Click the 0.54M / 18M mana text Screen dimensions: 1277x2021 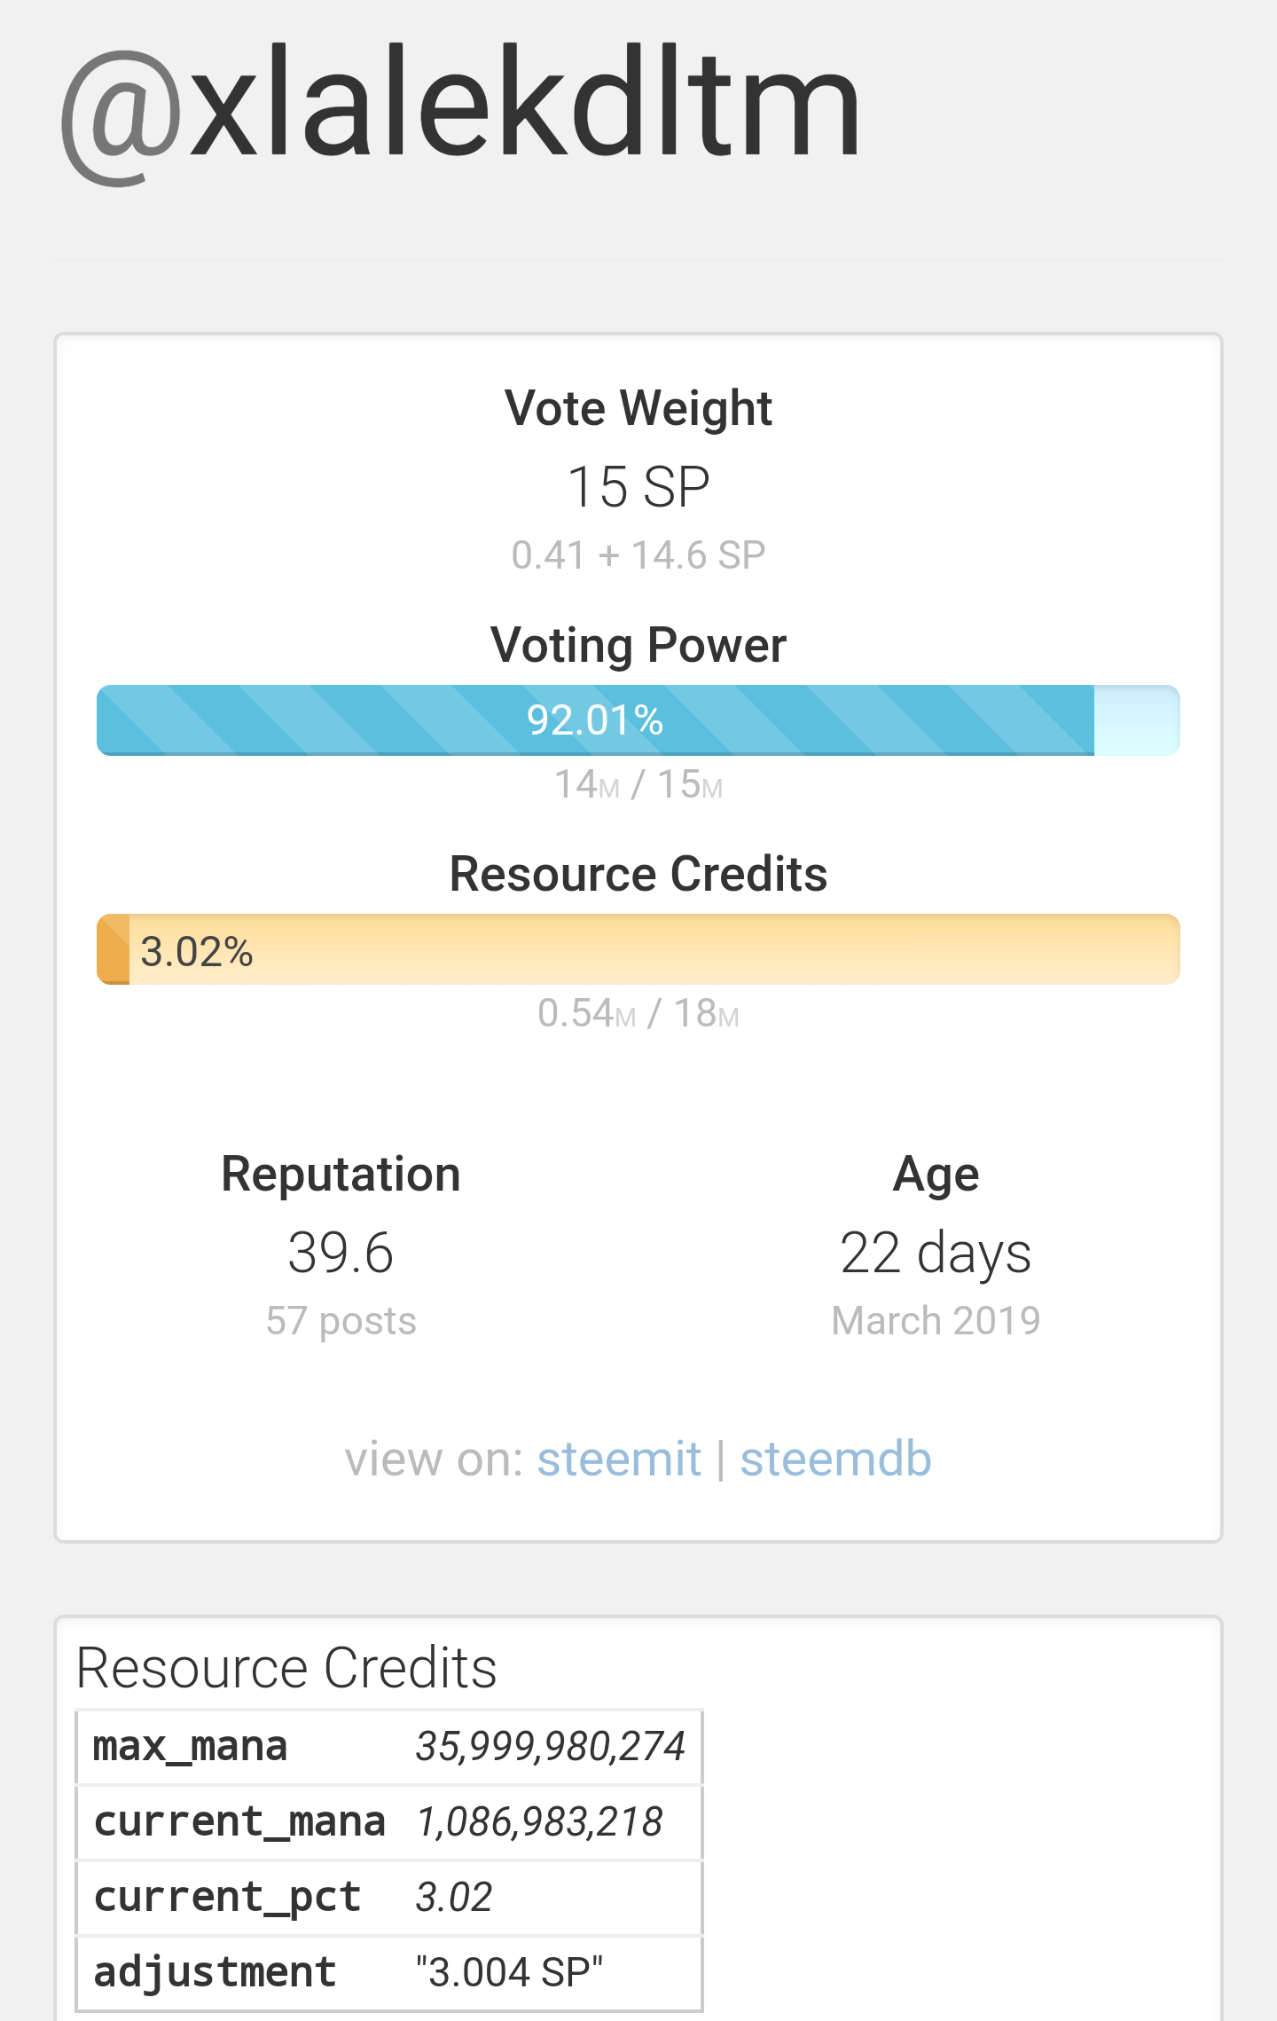point(638,1013)
